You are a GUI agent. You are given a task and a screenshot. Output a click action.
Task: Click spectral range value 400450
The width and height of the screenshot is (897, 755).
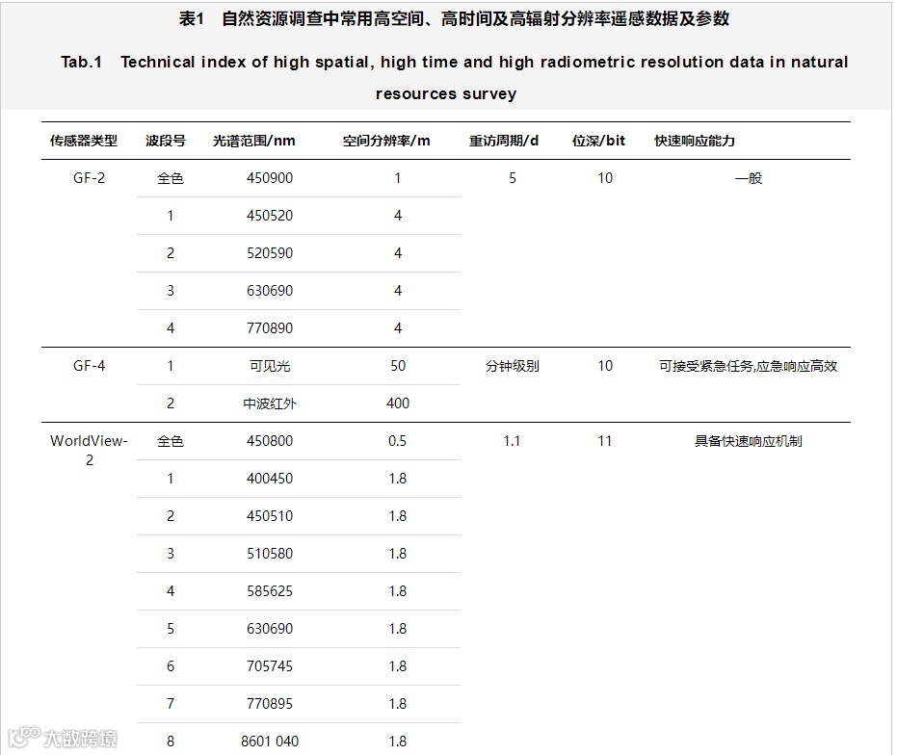pos(270,479)
